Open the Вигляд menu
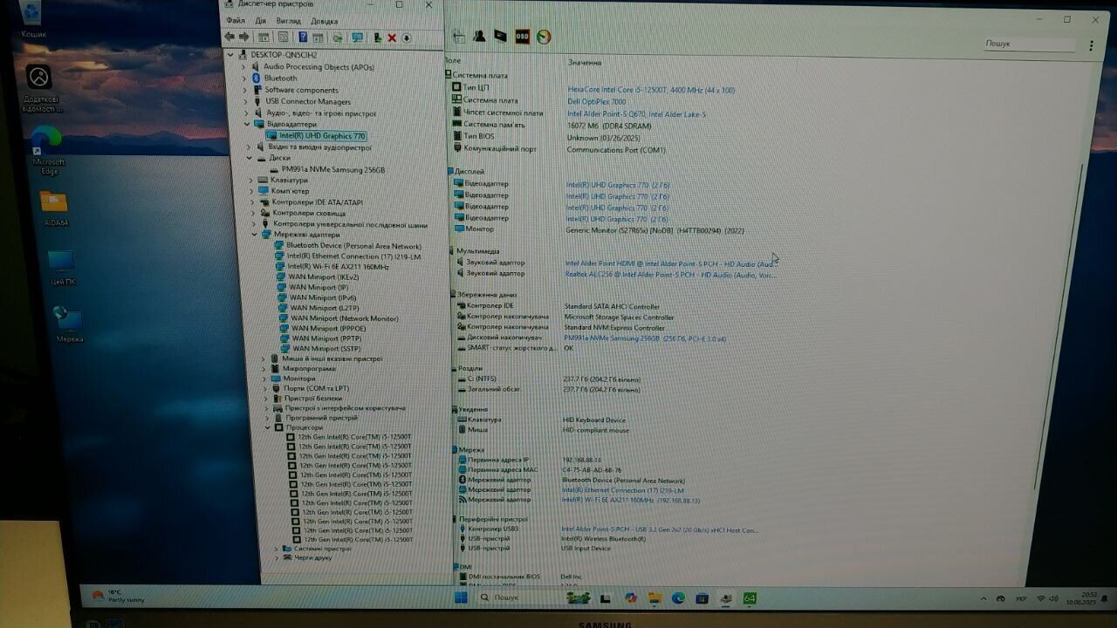Image resolution: width=1117 pixels, height=628 pixels. coord(288,21)
